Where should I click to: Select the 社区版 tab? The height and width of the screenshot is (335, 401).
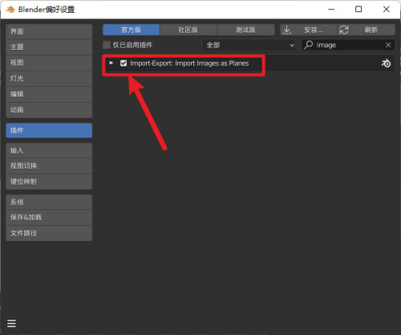pos(188,30)
